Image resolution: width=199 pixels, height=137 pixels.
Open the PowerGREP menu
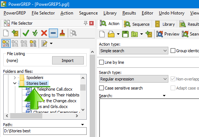pos(15,13)
